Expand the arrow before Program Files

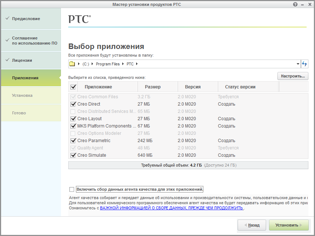[x=92, y=64]
